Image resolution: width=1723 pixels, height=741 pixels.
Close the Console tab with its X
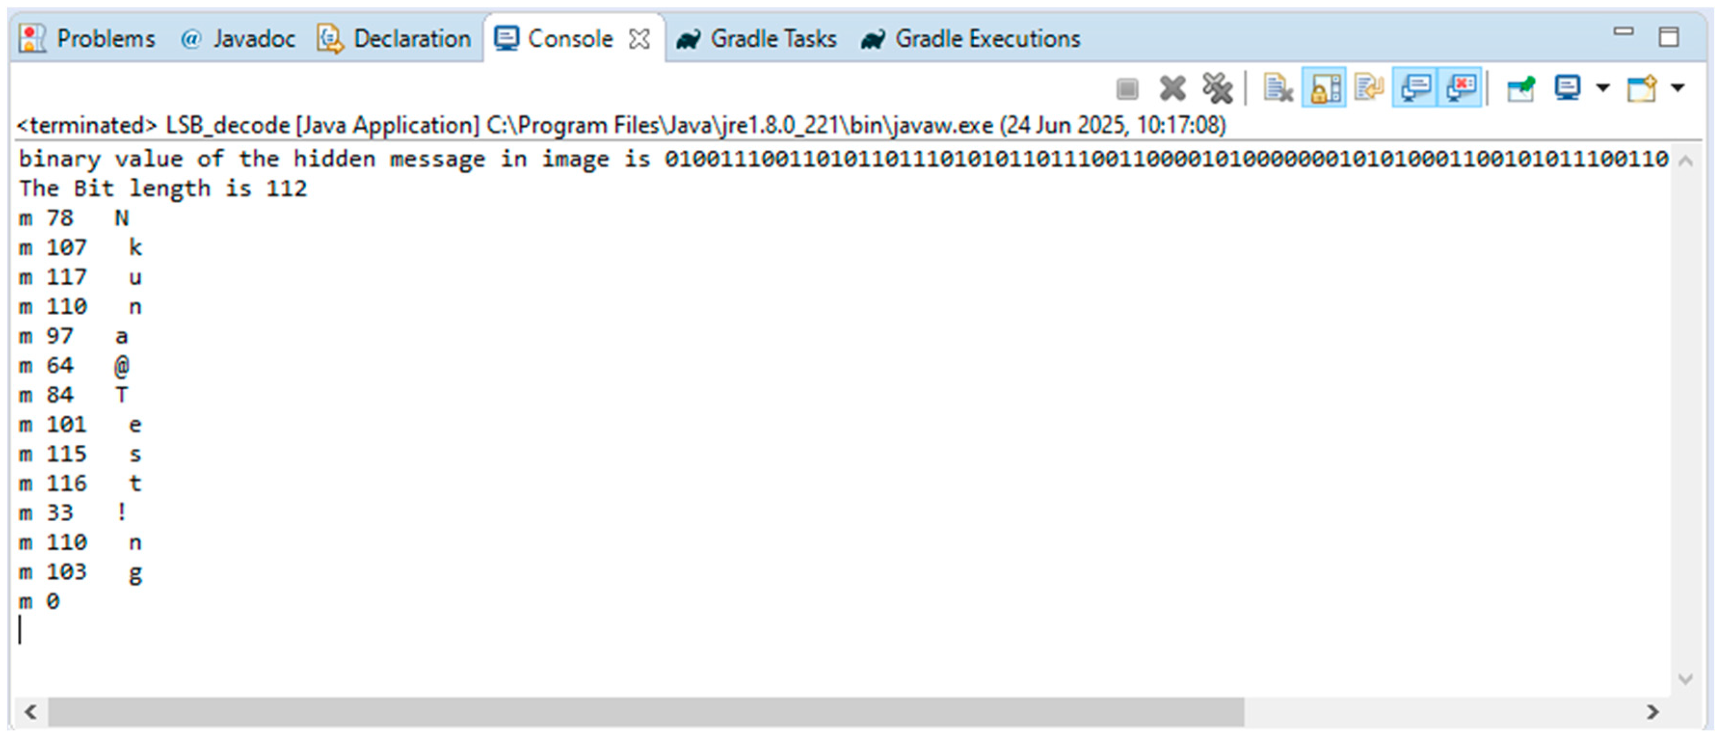point(639,40)
